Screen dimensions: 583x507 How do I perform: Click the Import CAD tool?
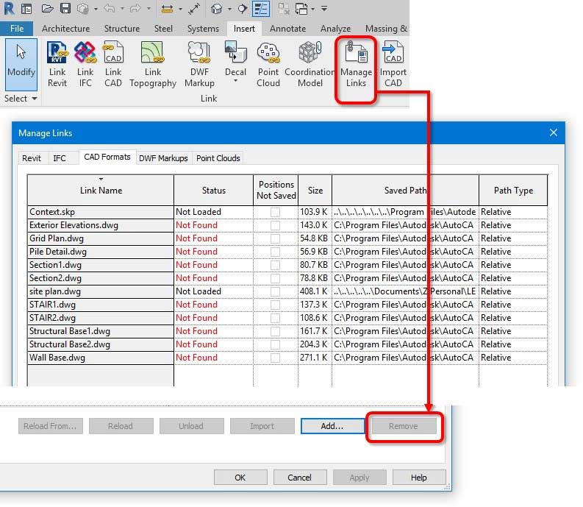[x=393, y=65]
